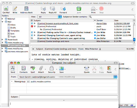Click the Copy icon in Compose
The width and height of the screenshot is (137, 108).
click(101, 68)
